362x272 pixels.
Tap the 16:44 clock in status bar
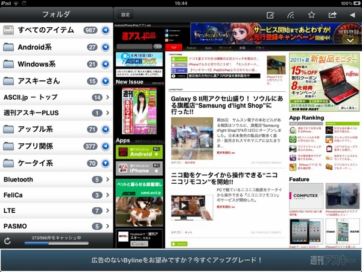[x=181, y=3]
